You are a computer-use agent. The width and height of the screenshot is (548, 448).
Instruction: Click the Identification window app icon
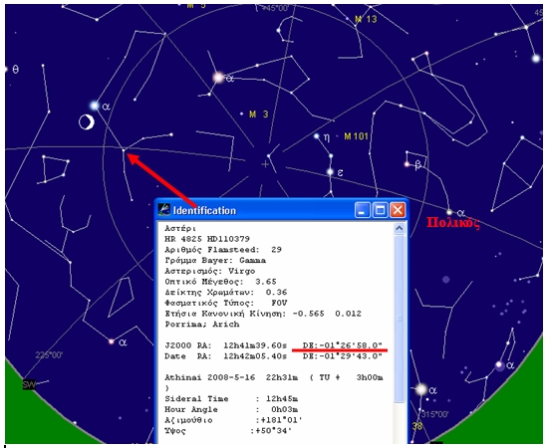pyautogui.click(x=164, y=210)
